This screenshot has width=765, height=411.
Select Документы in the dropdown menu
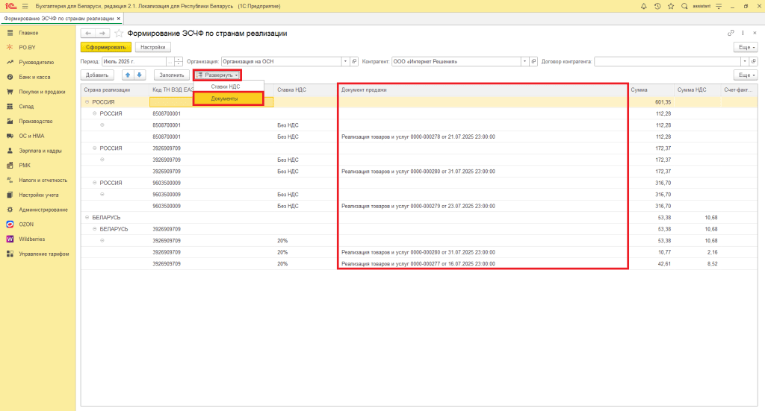(227, 98)
